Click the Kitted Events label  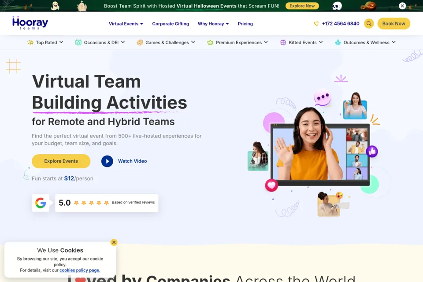click(302, 42)
